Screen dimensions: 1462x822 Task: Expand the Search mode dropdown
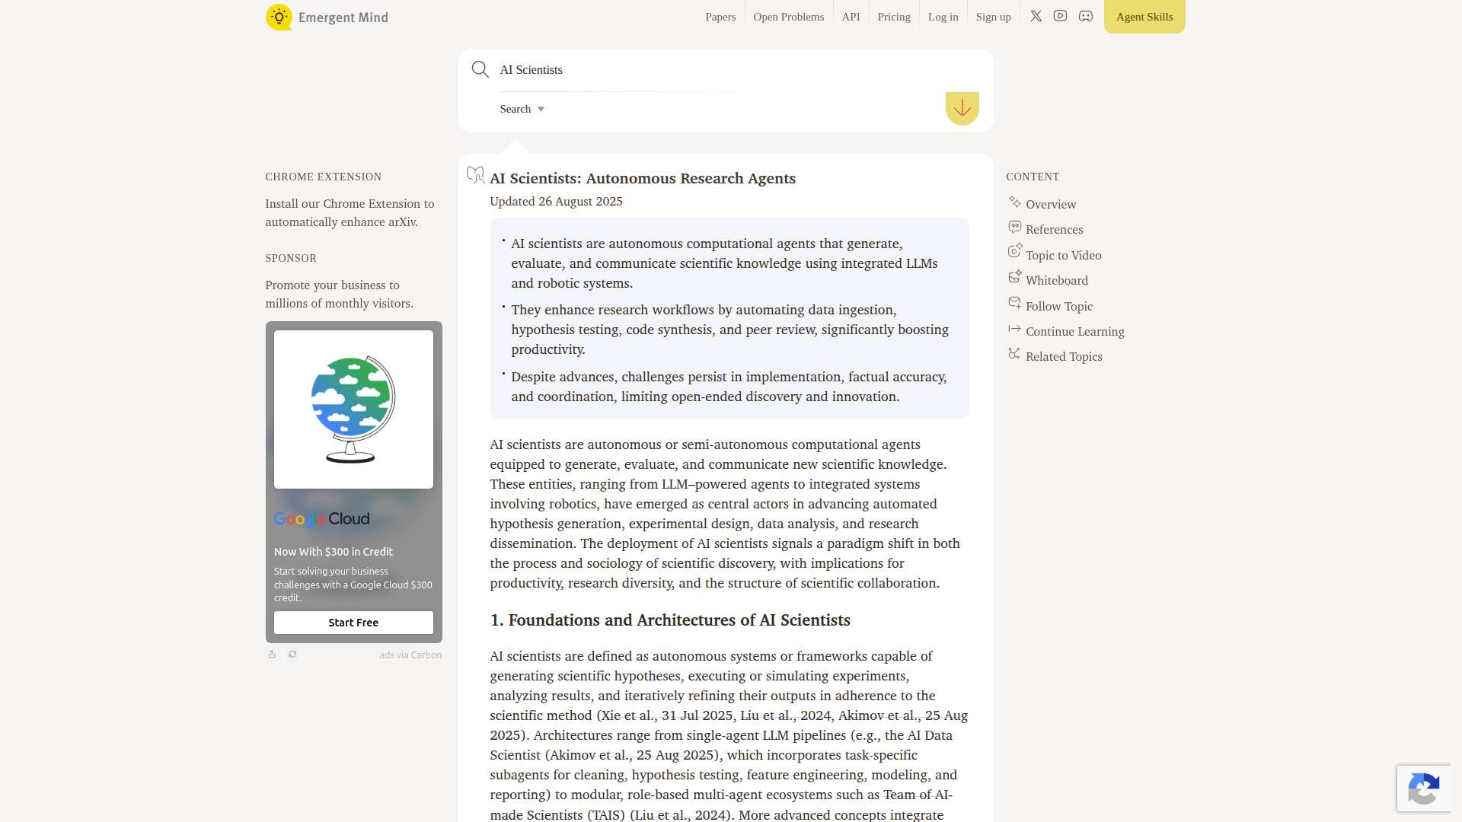(522, 109)
